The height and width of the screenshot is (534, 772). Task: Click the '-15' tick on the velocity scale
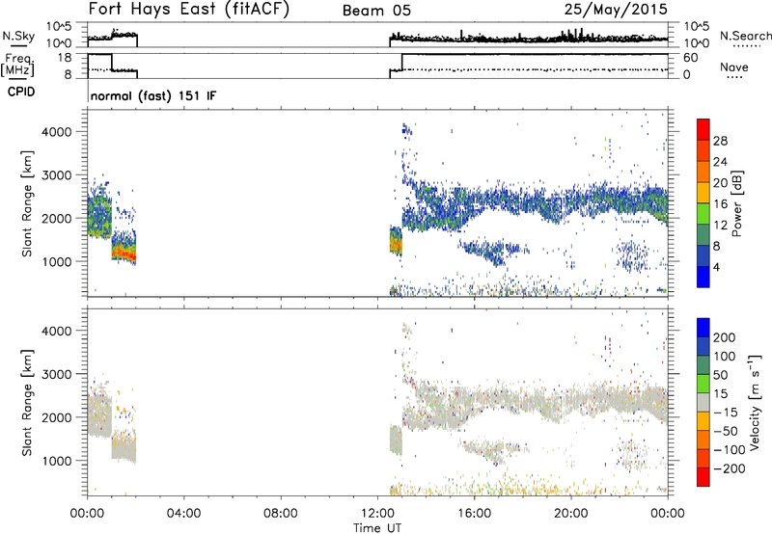726,412
